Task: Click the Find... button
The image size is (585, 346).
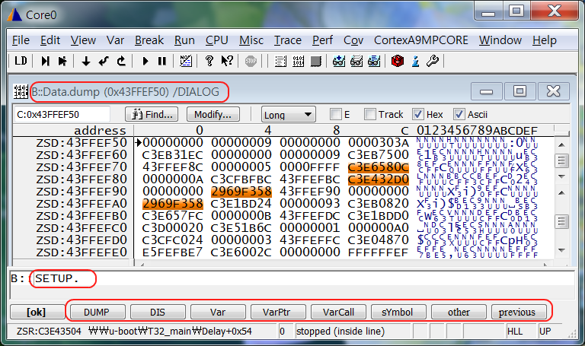Action: [x=151, y=114]
